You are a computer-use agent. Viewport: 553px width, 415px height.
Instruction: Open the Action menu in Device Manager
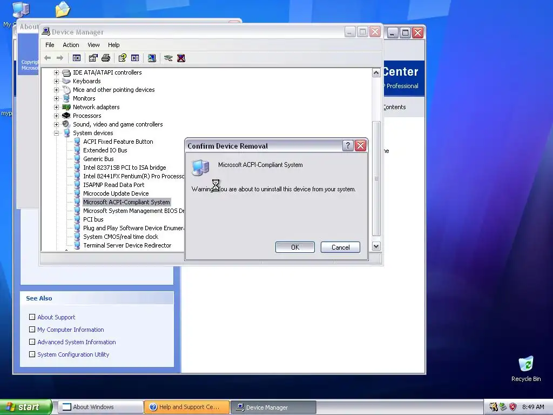coord(71,45)
